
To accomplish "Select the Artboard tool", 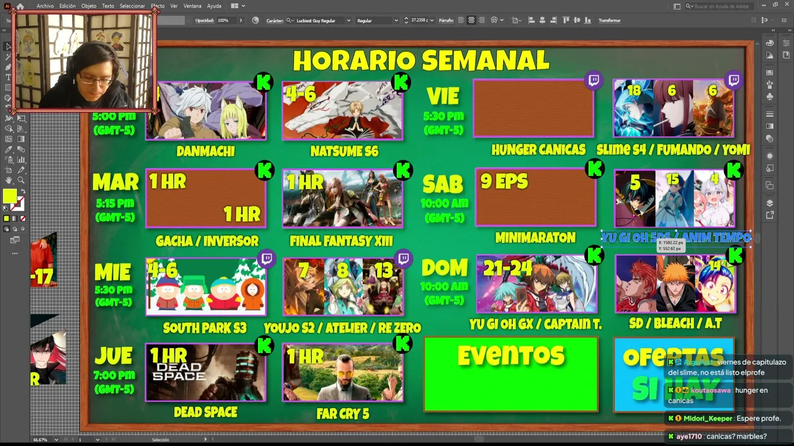I will coord(9,170).
